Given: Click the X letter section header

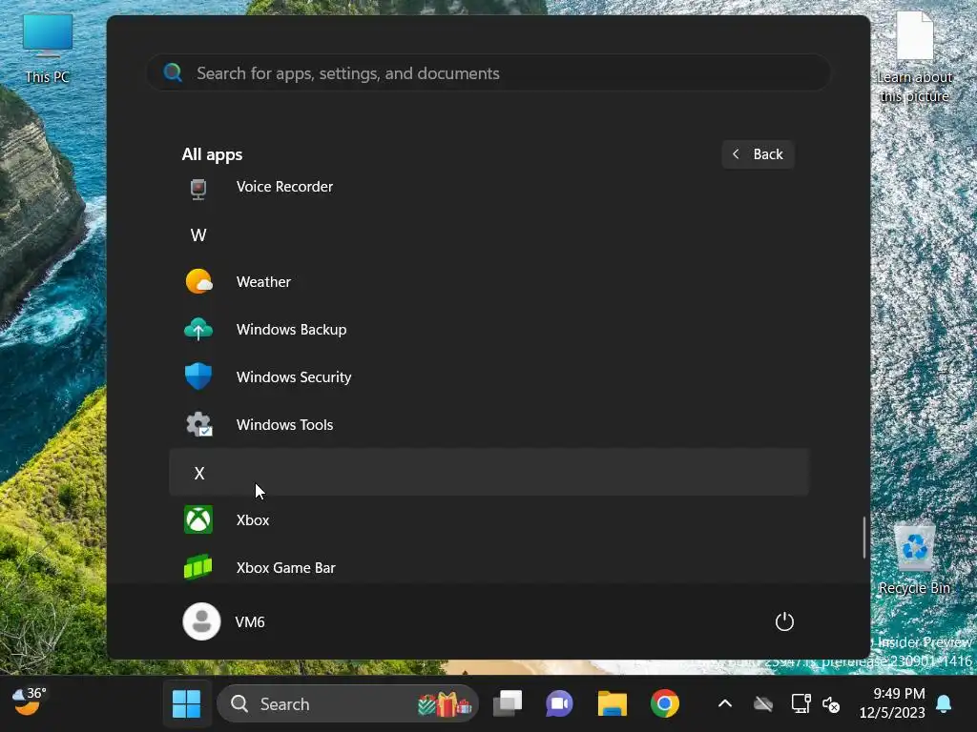Looking at the screenshot, I should point(489,473).
